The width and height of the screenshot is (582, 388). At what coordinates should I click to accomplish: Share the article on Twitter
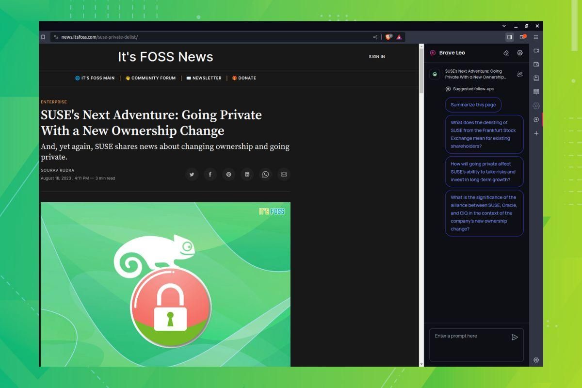pos(192,174)
